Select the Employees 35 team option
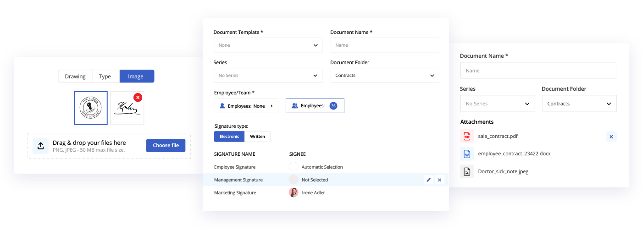This screenshot has width=642, height=230. (315, 106)
